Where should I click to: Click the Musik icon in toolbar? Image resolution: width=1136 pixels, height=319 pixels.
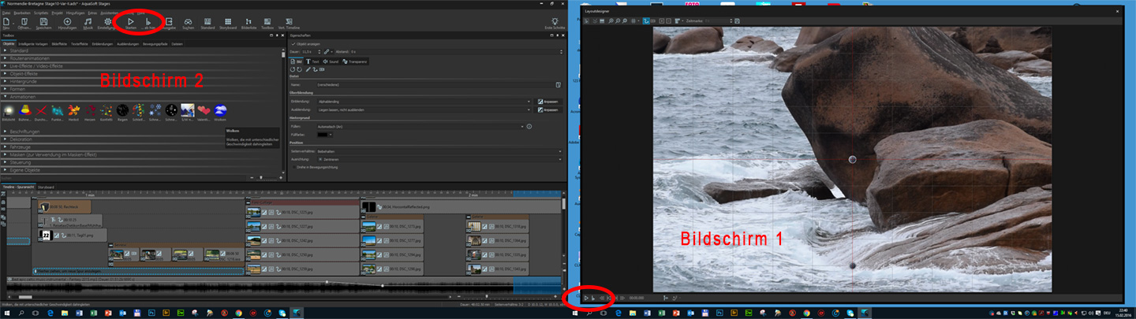click(88, 22)
